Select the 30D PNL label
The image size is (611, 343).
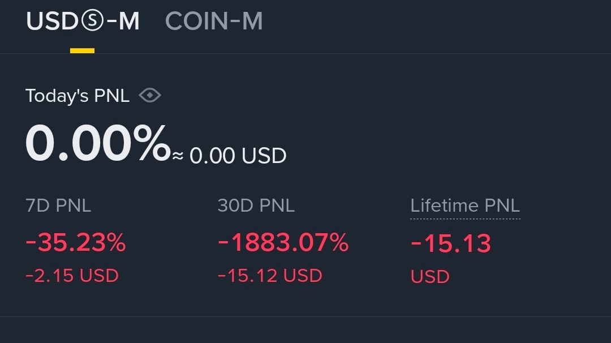click(256, 205)
